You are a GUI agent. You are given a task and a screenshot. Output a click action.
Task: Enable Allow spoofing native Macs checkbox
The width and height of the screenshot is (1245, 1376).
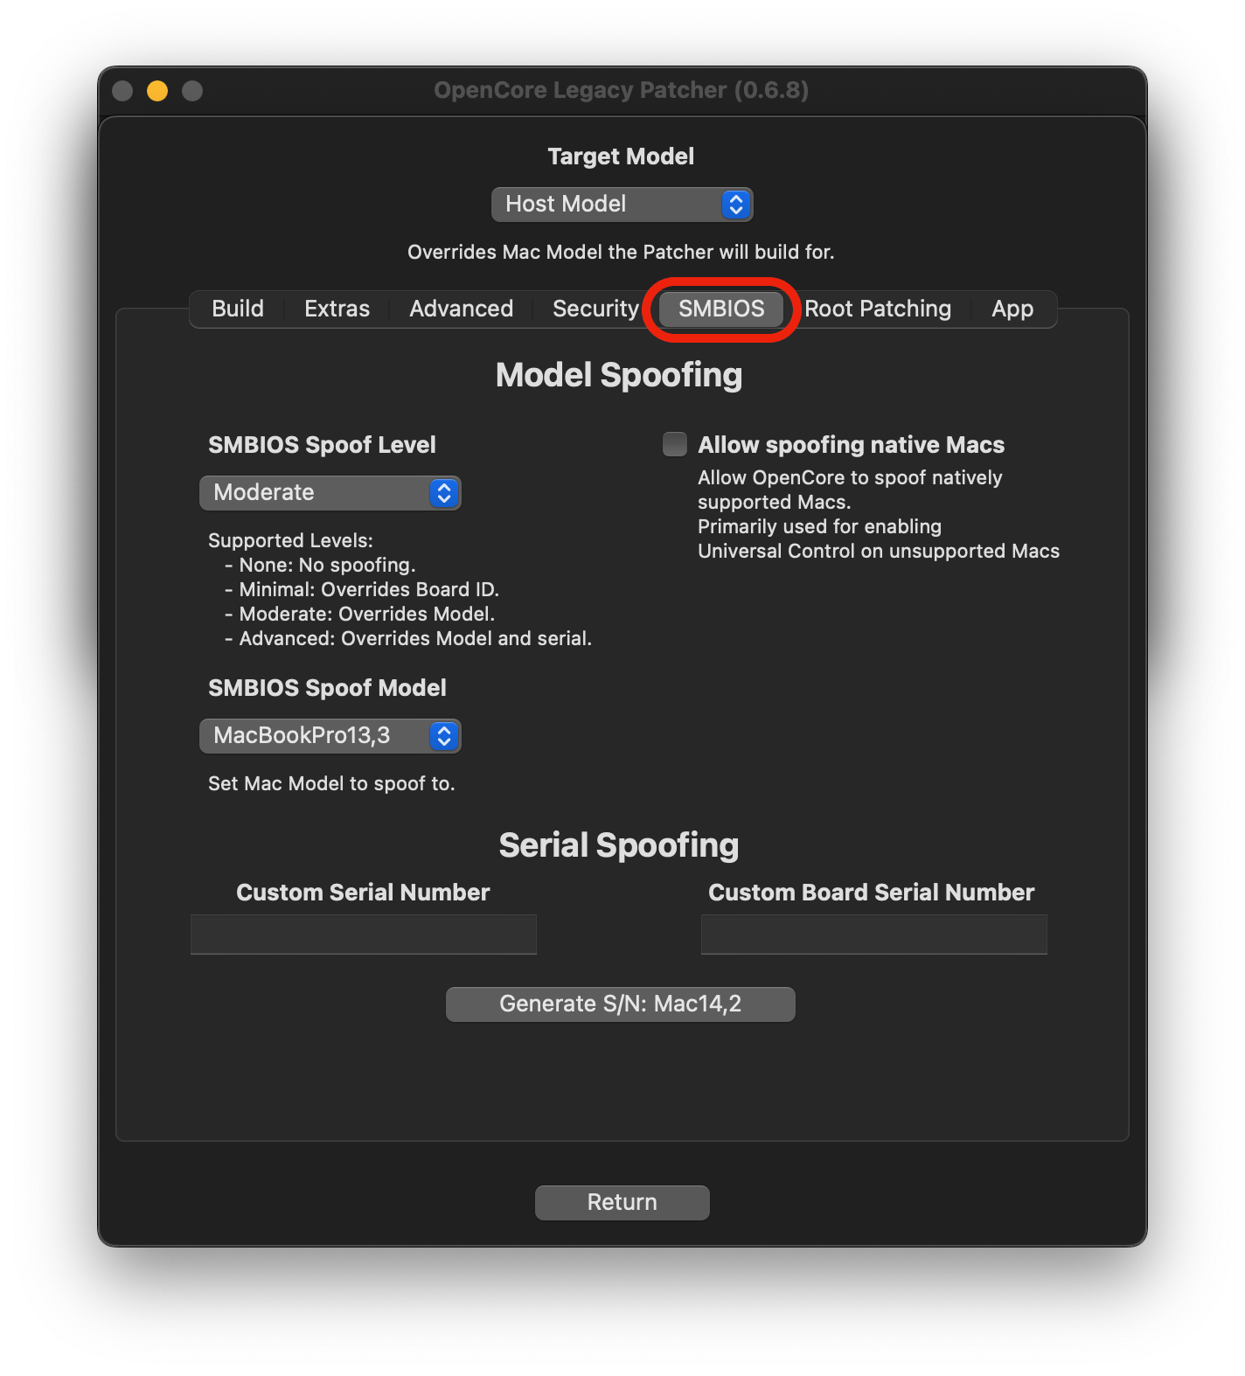[675, 444]
